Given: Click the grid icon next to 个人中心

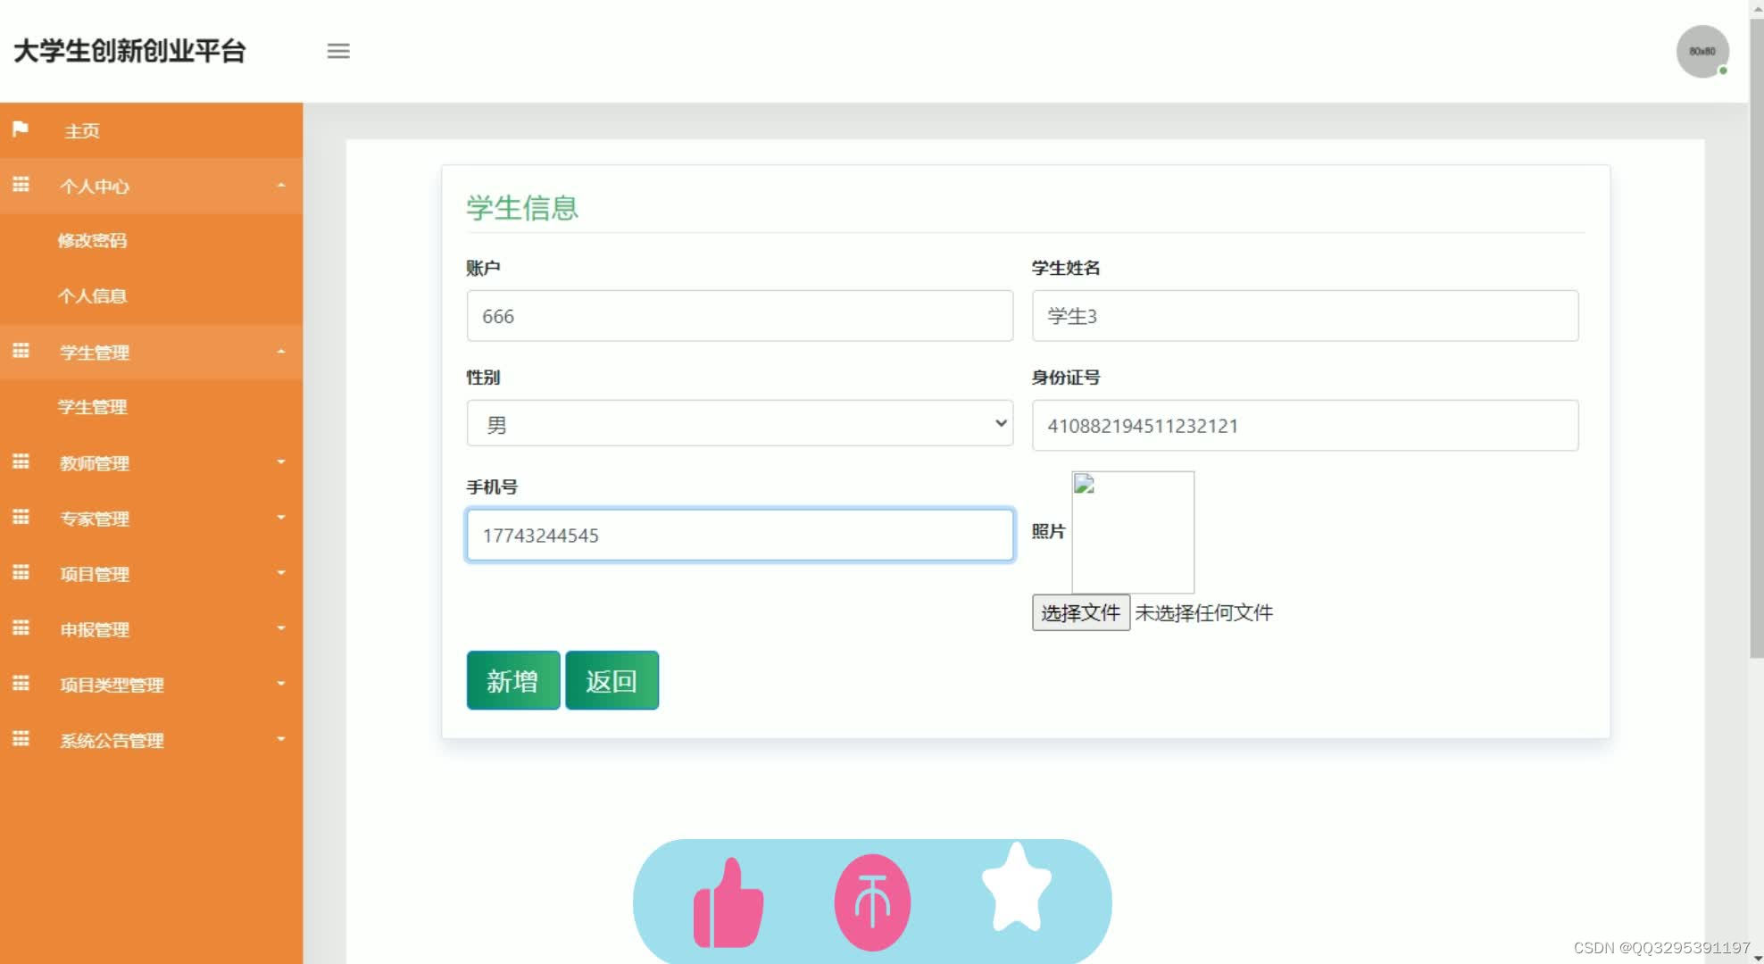Looking at the screenshot, I should pos(21,185).
